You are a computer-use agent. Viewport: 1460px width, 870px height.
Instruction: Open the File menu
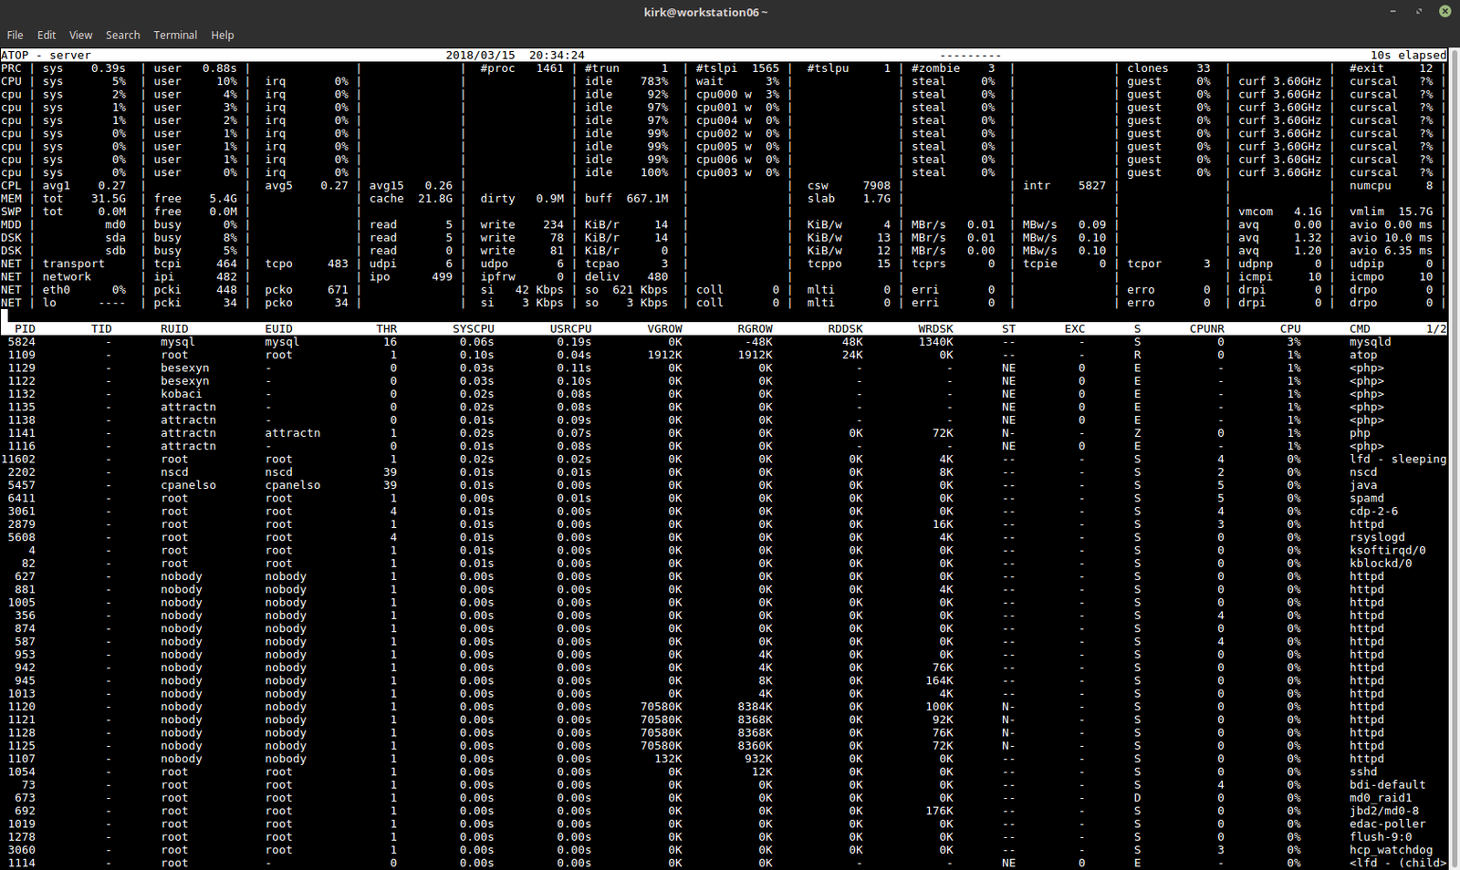pos(15,35)
